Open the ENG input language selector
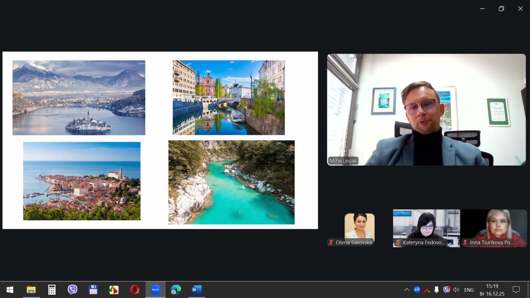Screen dimensions: 530x298 coord(469,290)
